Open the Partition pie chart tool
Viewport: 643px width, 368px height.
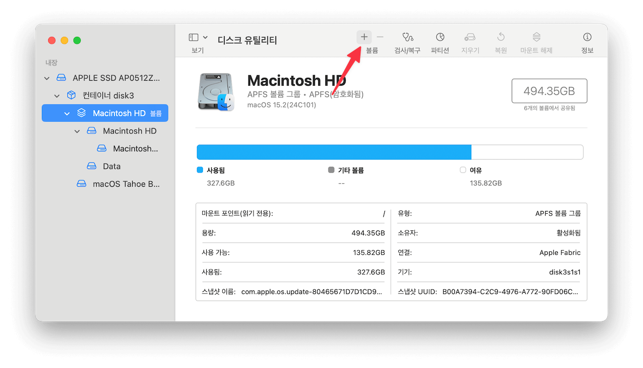440,37
